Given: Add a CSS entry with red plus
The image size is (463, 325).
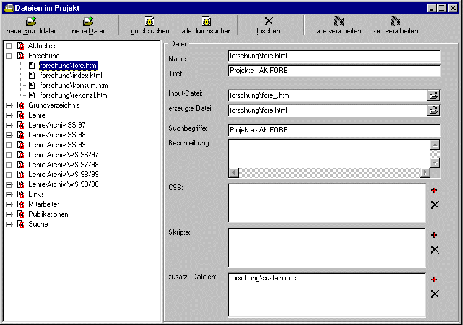Looking at the screenshot, I should tap(434, 191).
